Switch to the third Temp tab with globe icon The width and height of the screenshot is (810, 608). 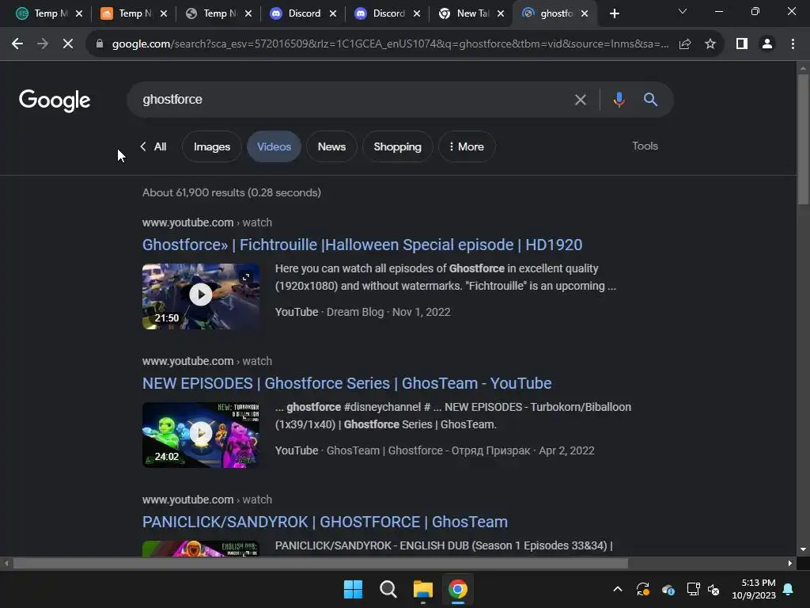pyautogui.click(x=219, y=13)
